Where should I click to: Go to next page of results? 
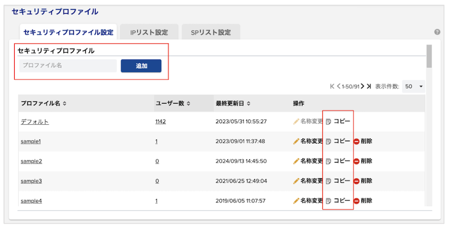click(x=363, y=86)
